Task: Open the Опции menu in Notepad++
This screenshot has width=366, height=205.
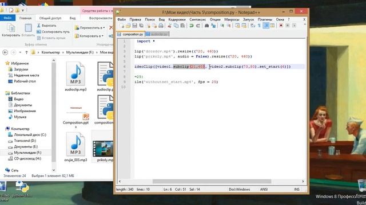Action: coord(215,19)
